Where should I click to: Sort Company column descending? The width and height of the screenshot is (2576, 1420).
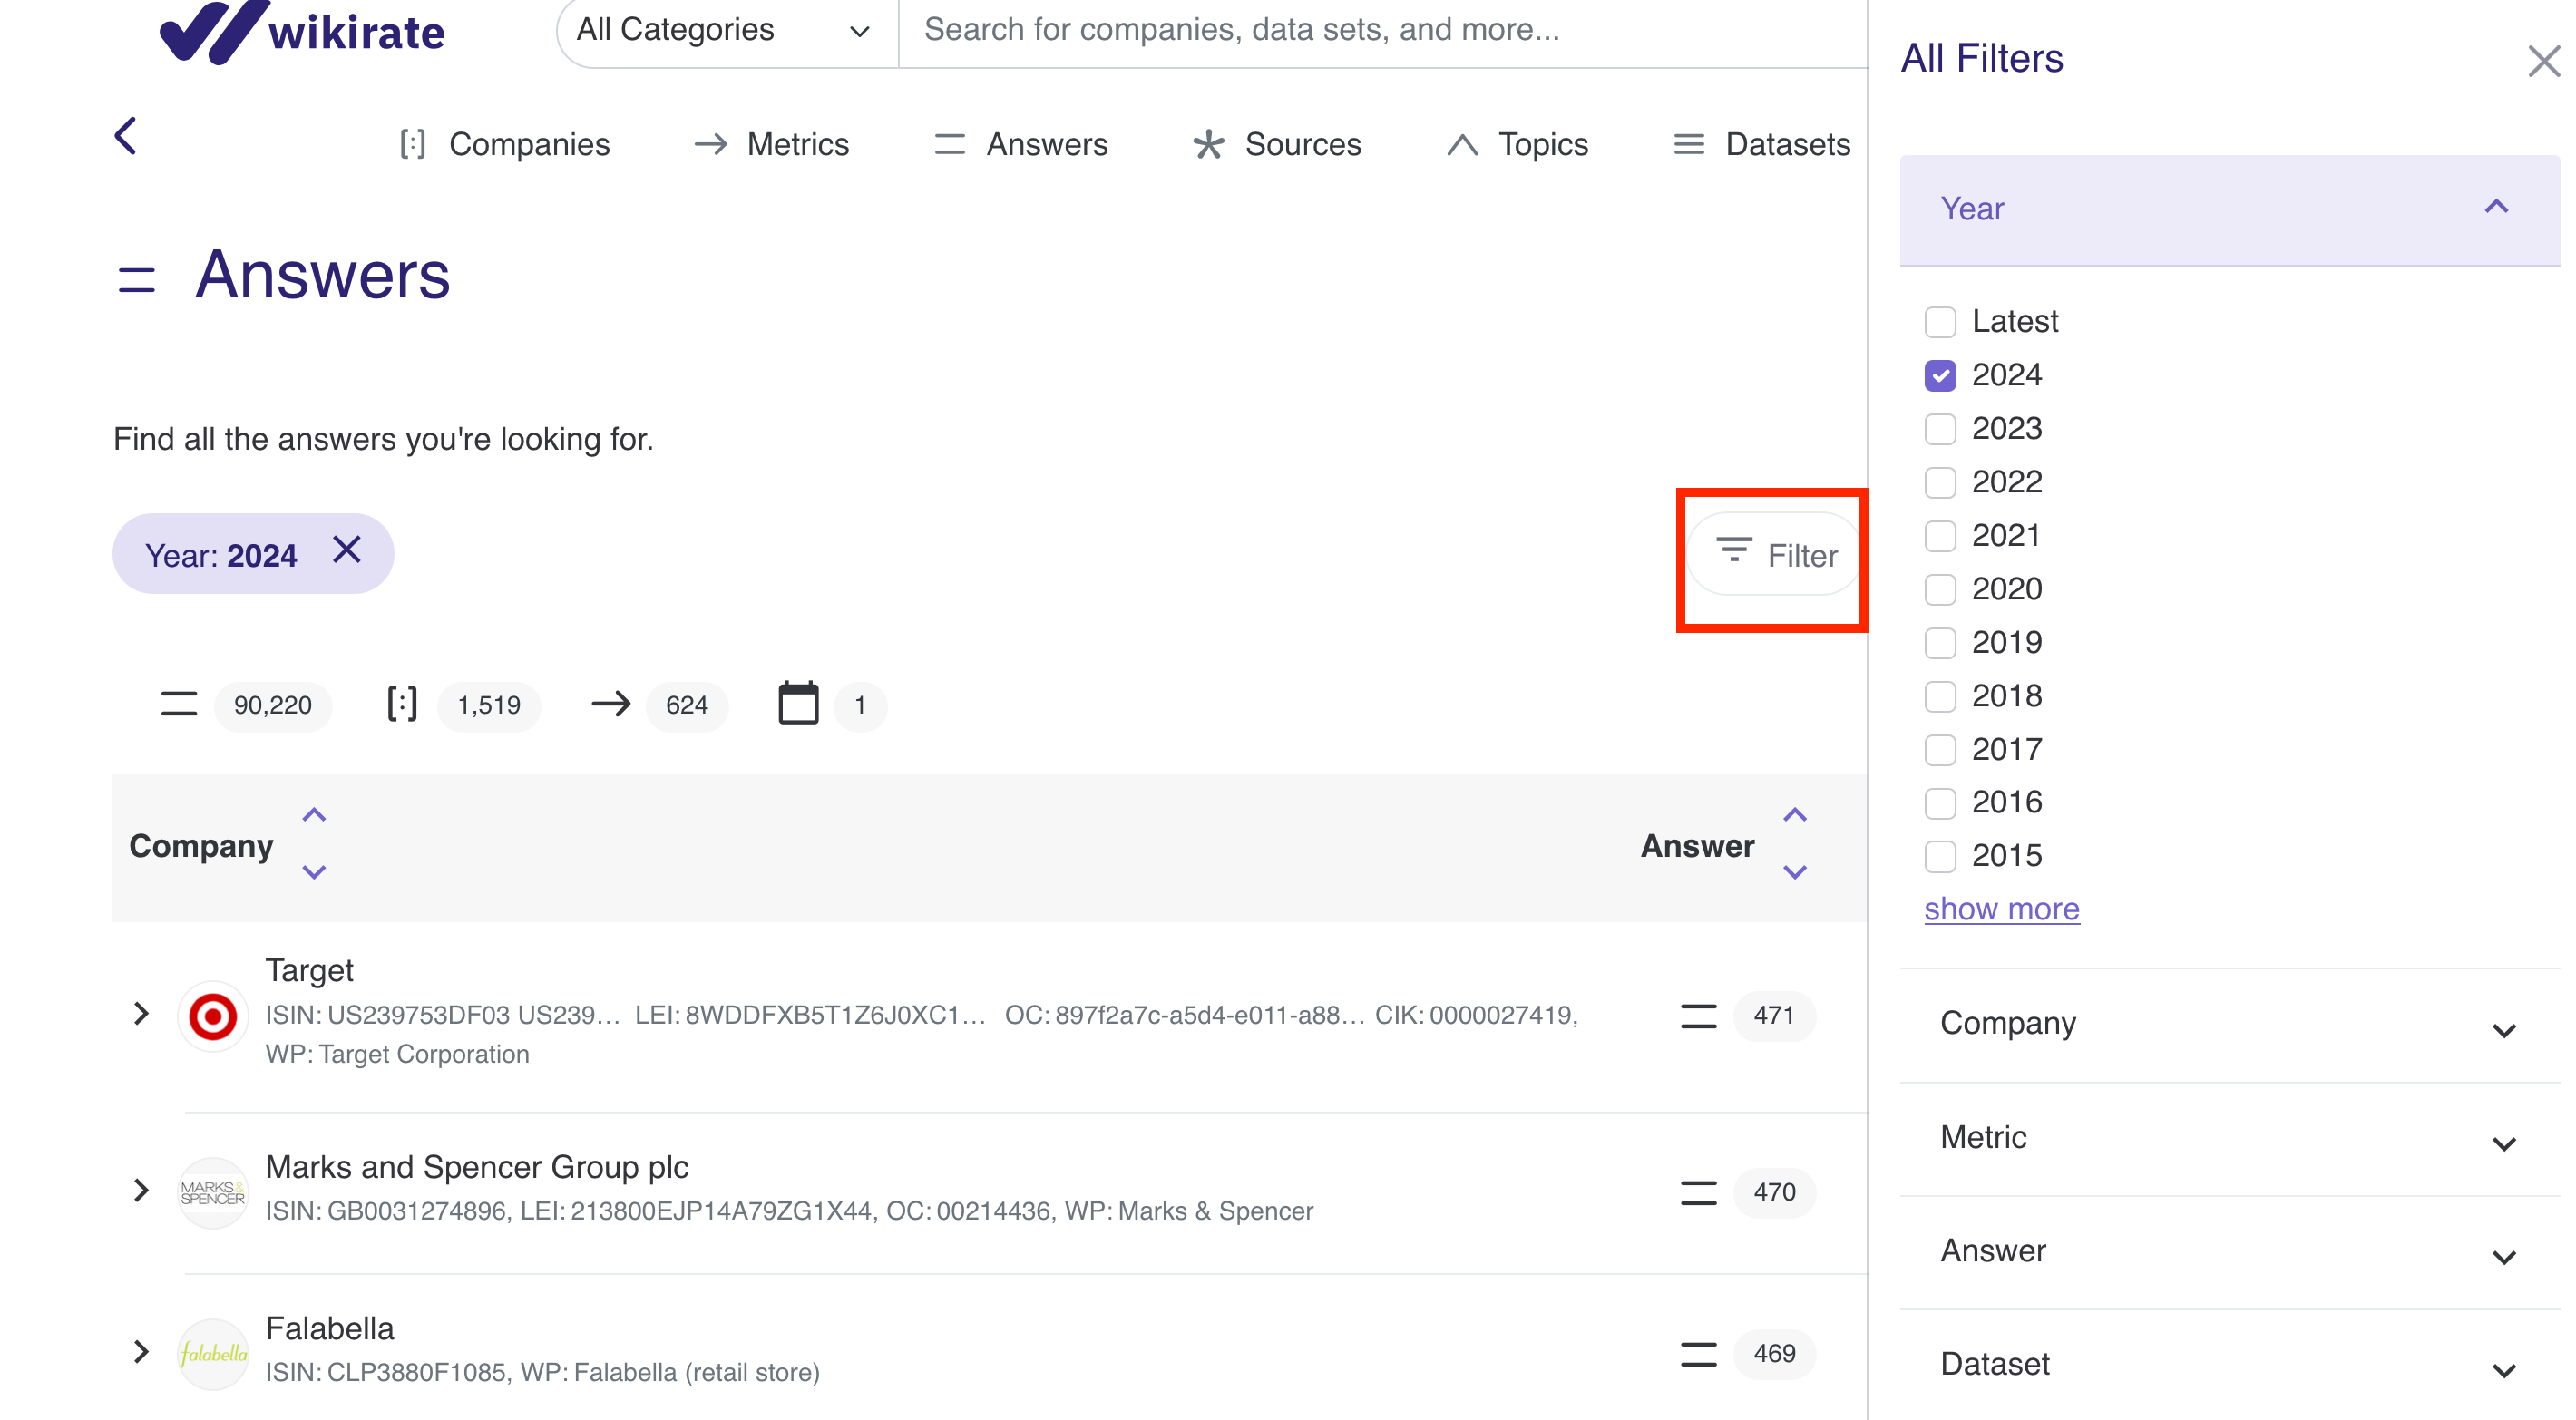(x=314, y=872)
